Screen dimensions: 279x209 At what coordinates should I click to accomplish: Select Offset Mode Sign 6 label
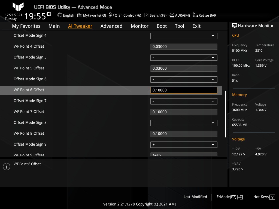click(30, 79)
